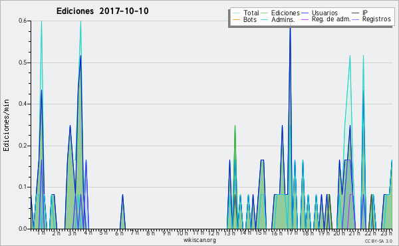The width and height of the screenshot is (399, 246).
Task: Click the "13 h" x-axis label
Action: click(229, 233)
